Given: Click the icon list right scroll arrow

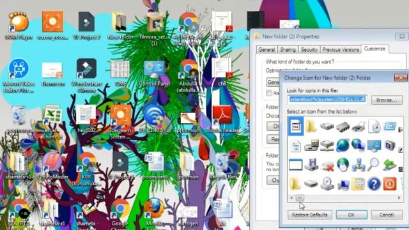Looking at the screenshot, I should pyautogui.click(x=399, y=198).
